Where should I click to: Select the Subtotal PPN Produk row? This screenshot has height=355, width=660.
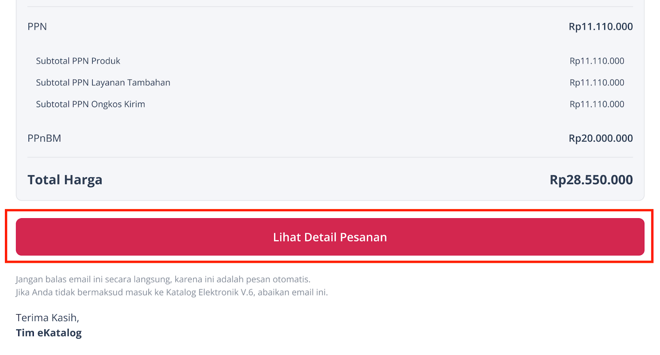click(78, 61)
